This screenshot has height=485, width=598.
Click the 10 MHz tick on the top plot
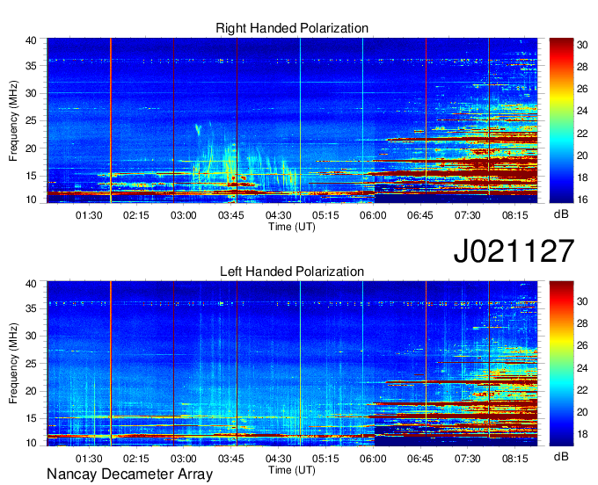[x=32, y=199]
